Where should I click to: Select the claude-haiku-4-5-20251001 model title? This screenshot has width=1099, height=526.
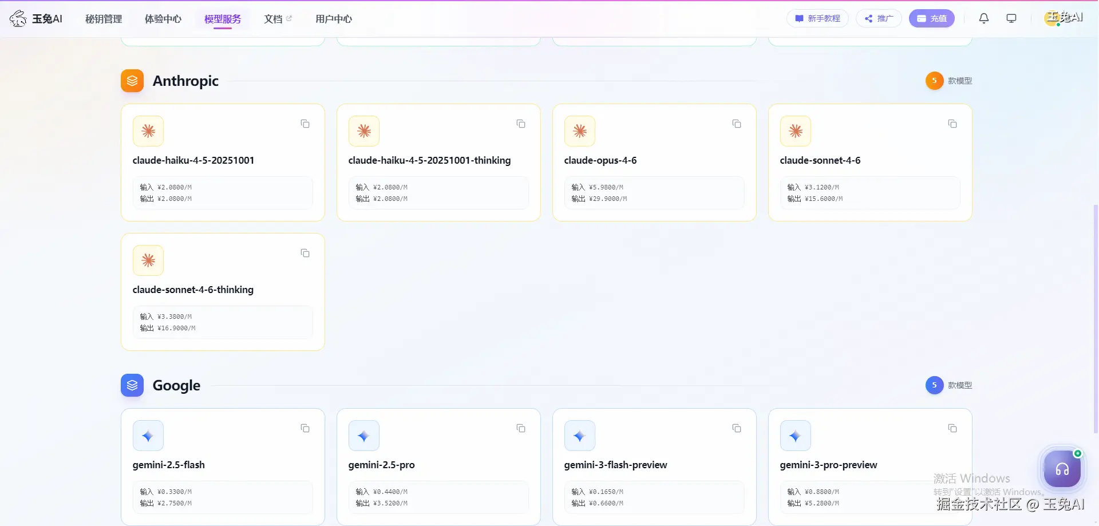tap(193, 160)
